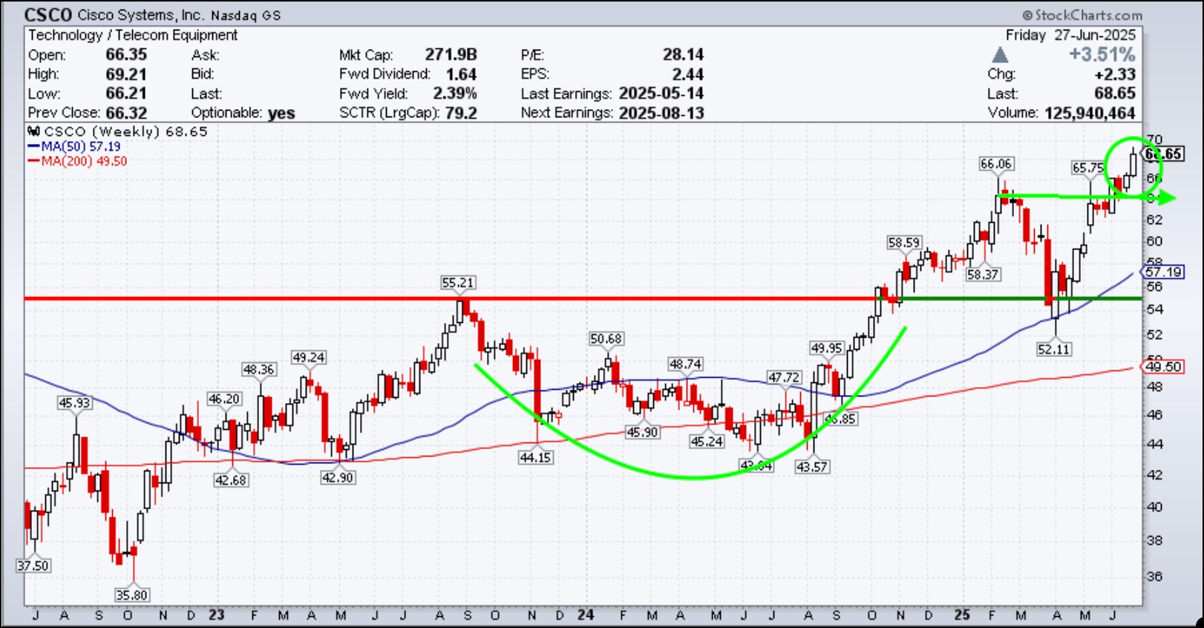Click the Fwd Yield value 2.39%
Screen dimensions: 1204x628
[x=455, y=94]
